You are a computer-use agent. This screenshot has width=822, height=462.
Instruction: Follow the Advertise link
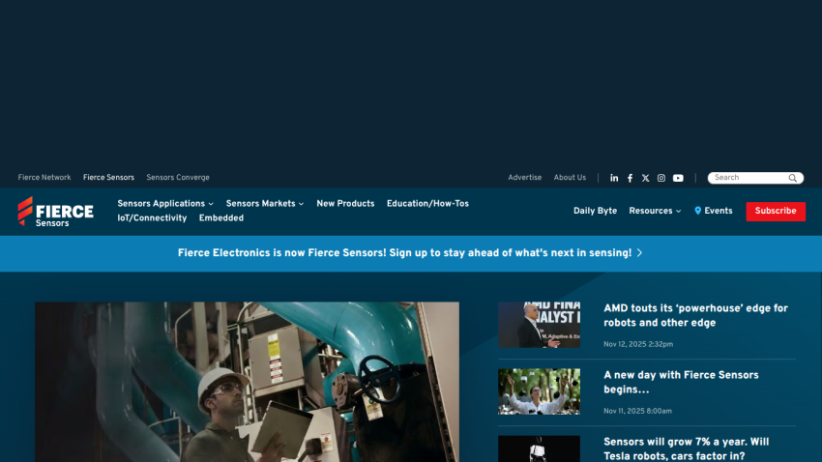click(525, 178)
